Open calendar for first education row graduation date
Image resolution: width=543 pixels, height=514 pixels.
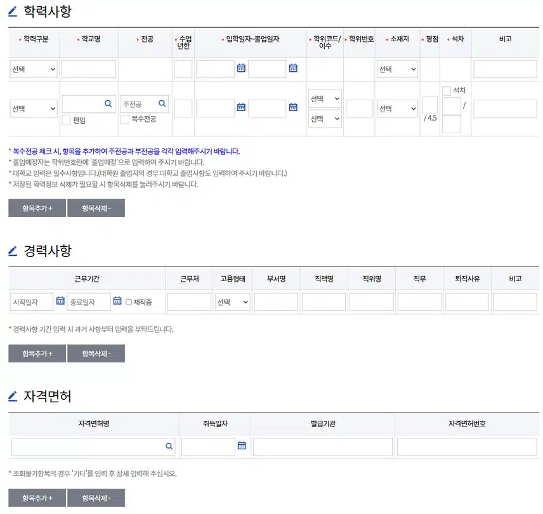pos(293,69)
